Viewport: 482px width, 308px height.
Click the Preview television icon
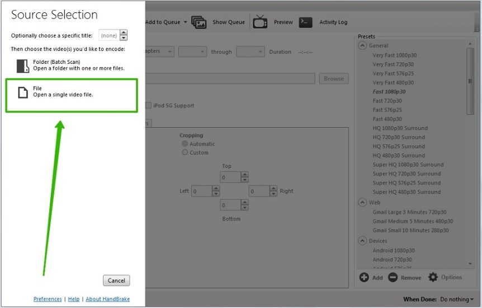260,22
